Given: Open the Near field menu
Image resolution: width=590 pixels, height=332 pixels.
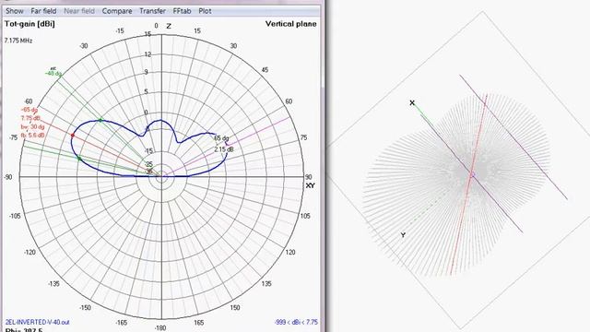Looking at the screenshot, I should click(x=79, y=11).
